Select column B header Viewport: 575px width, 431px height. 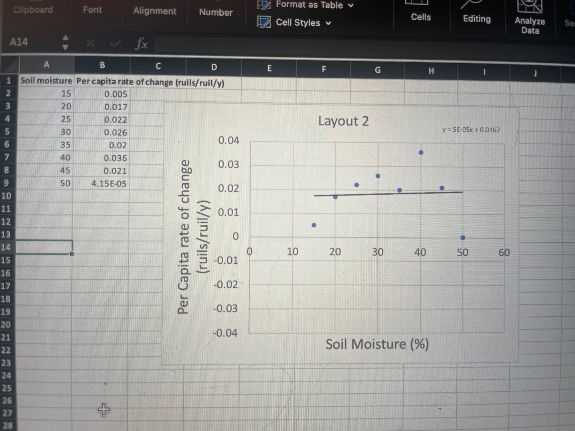(102, 65)
